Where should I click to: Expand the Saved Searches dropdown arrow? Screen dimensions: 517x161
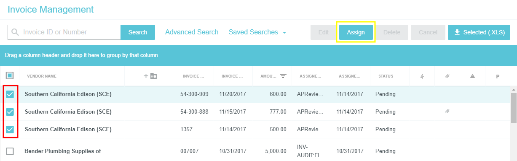(285, 33)
